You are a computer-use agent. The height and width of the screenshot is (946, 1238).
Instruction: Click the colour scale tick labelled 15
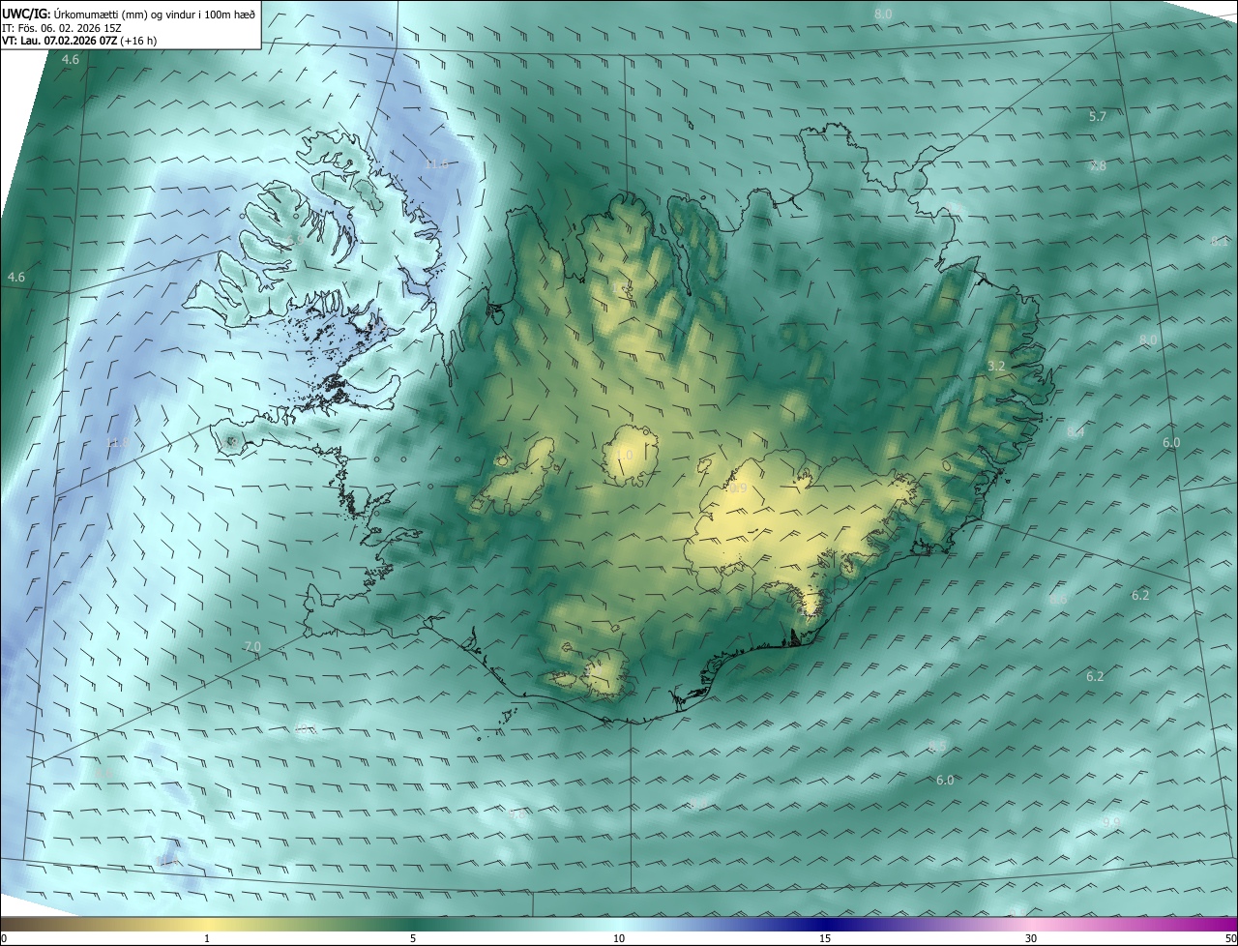coord(825,938)
